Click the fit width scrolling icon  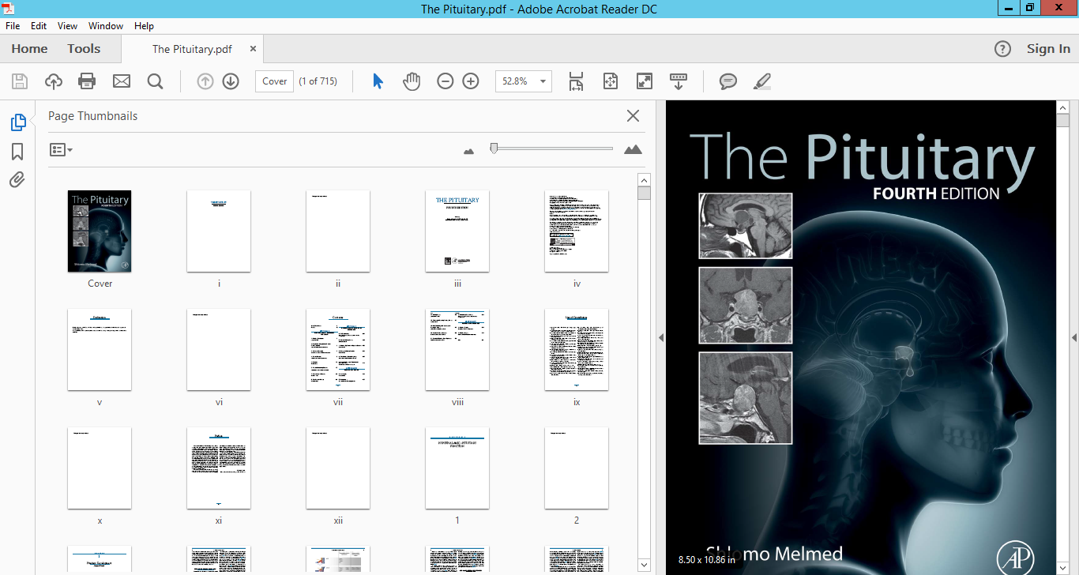click(x=576, y=81)
